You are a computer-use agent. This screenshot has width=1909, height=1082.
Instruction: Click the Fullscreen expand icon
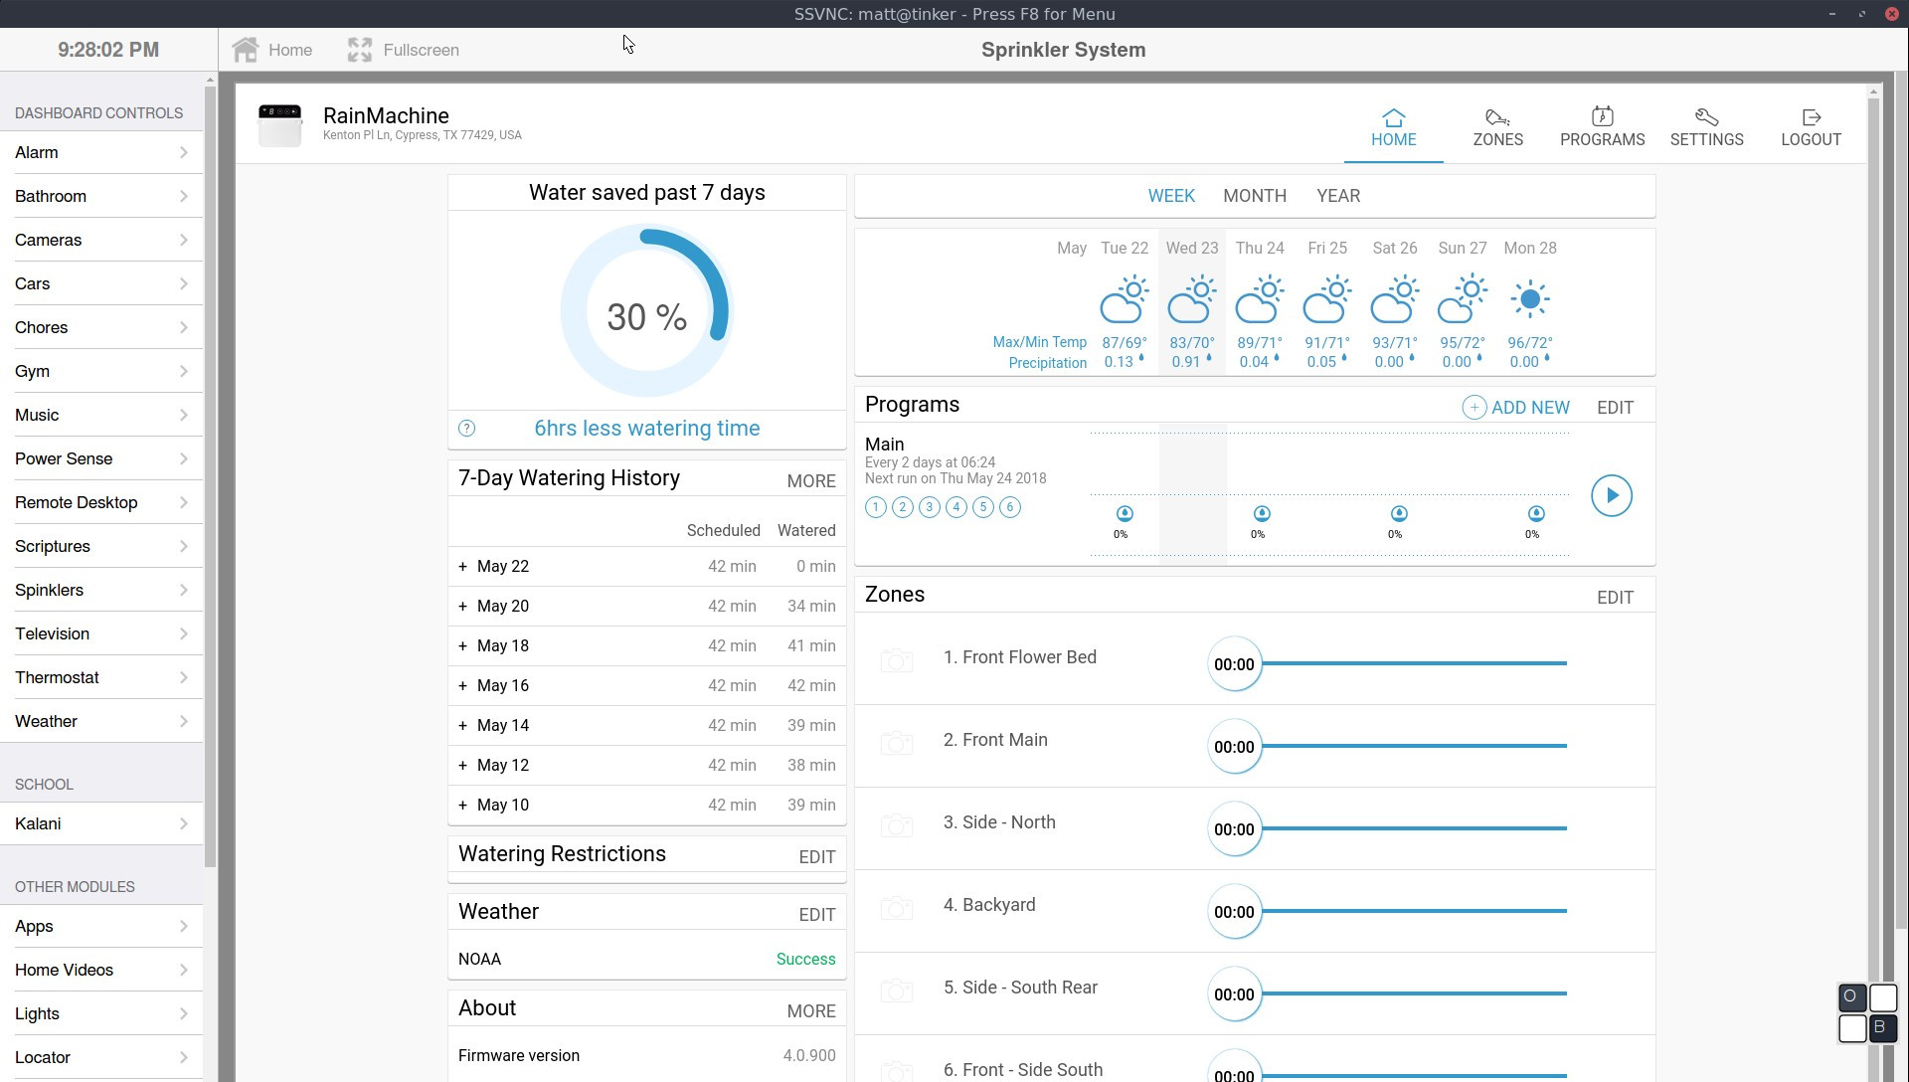coord(360,50)
